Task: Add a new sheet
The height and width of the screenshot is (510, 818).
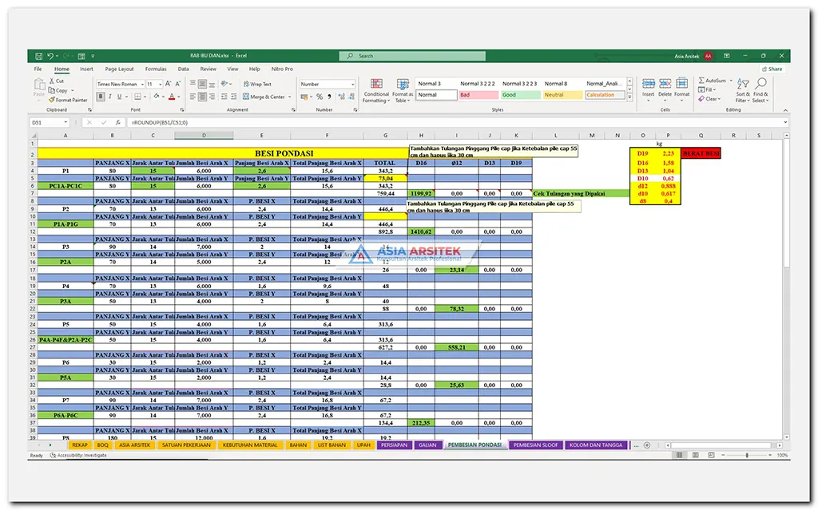Action: tap(647, 445)
